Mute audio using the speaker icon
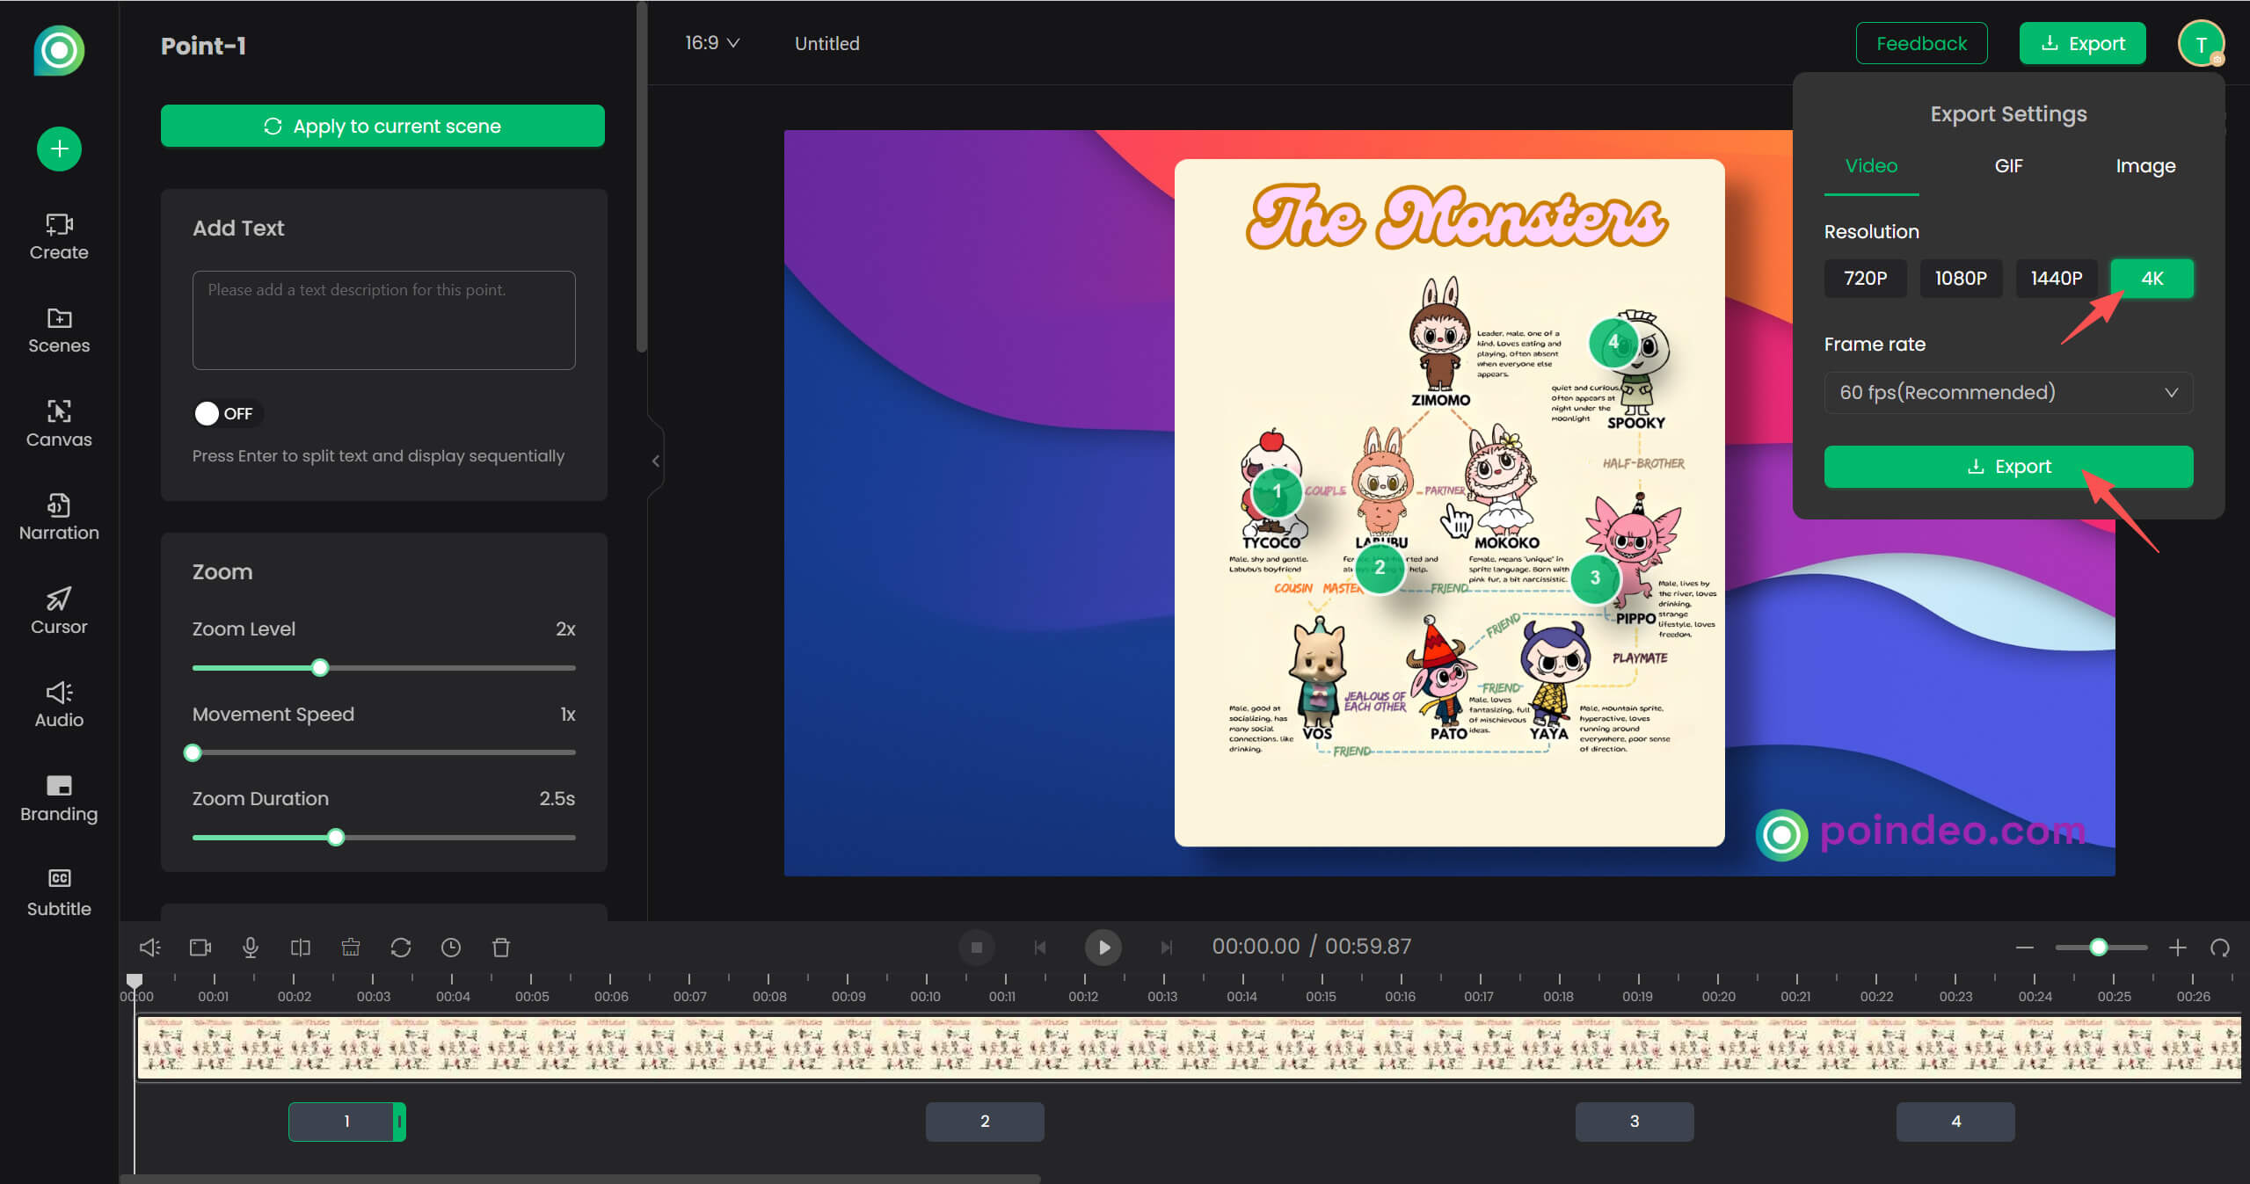 [x=149, y=947]
